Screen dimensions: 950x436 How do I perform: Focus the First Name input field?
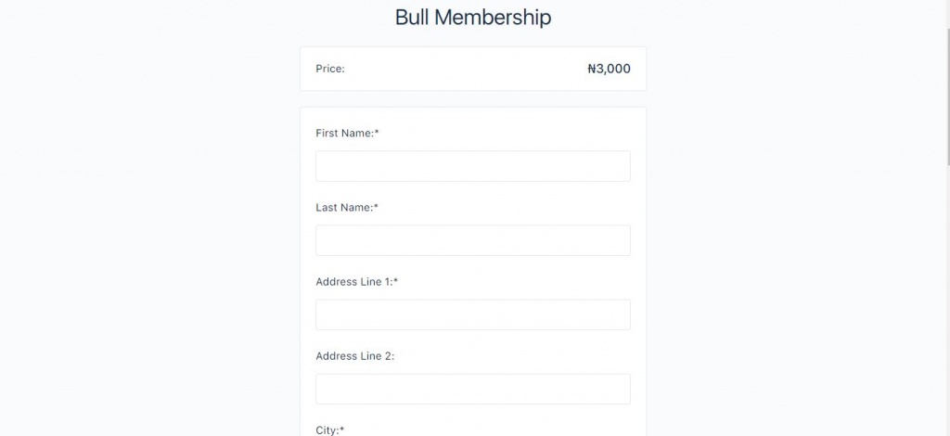tap(472, 166)
